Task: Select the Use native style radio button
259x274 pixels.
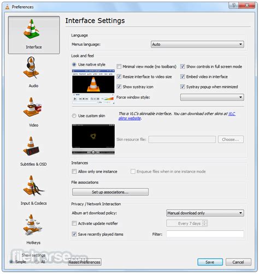Action: click(x=74, y=64)
